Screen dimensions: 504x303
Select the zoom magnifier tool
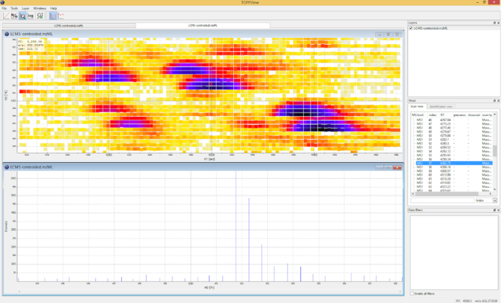point(23,15)
